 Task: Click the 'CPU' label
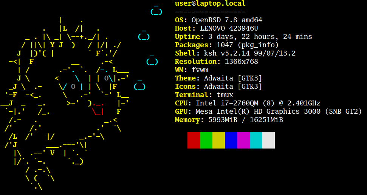(181, 103)
